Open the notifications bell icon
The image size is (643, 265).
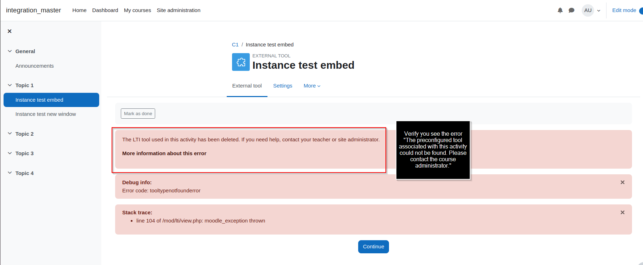coord(560,10)
